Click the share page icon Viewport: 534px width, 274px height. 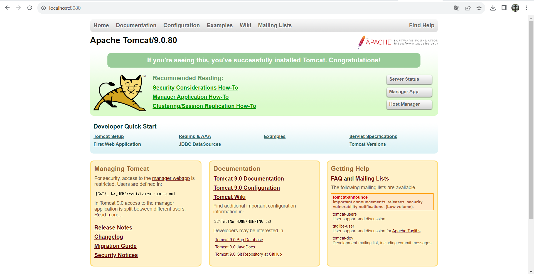pos(468,8)
